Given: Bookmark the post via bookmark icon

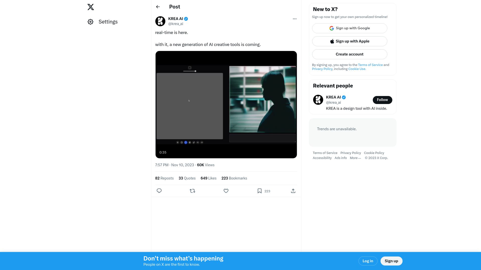Looking at the screenshot, I should (260, 191).
